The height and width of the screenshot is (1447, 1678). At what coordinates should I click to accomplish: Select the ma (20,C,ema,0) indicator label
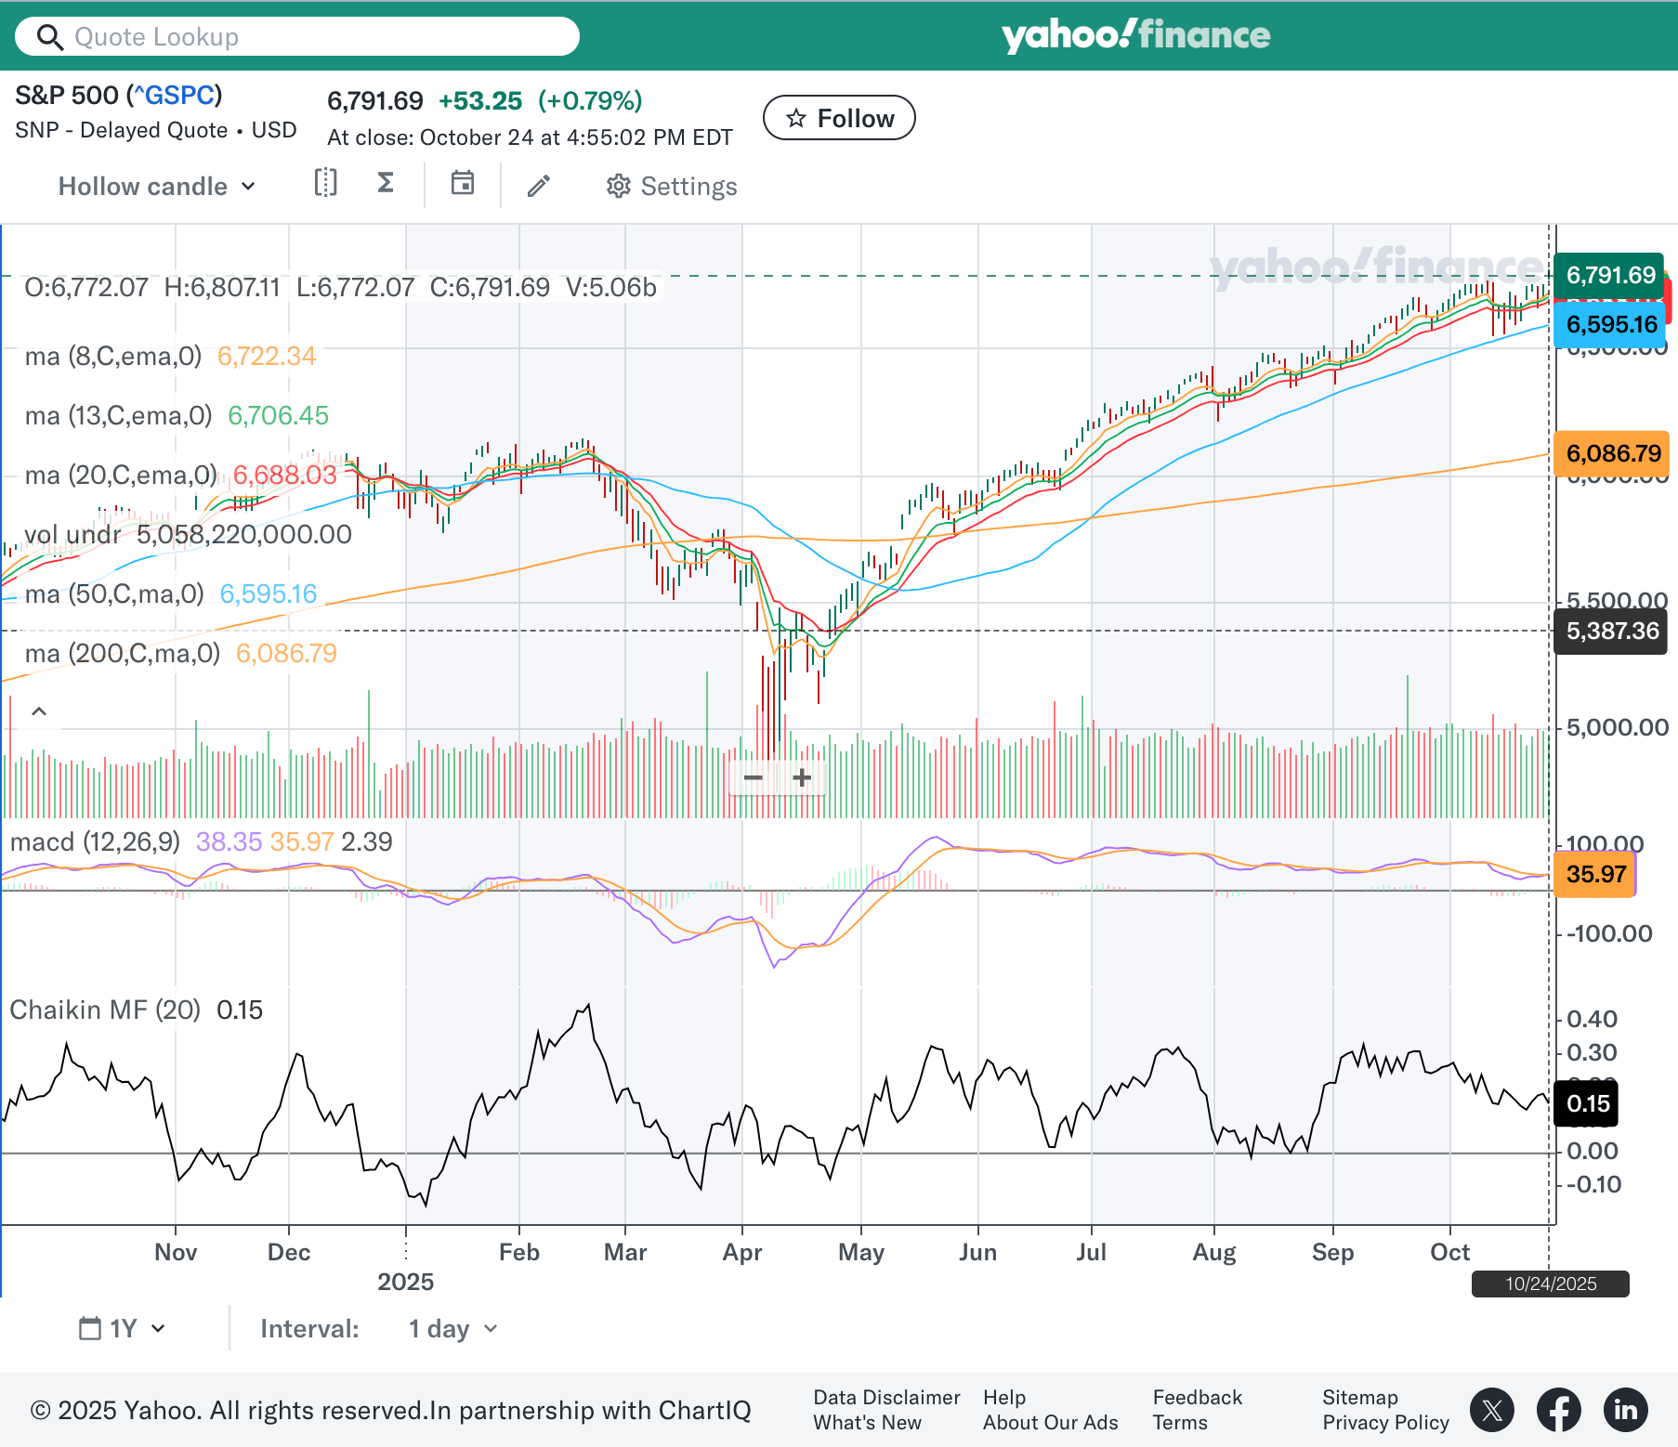coord(121,475)
